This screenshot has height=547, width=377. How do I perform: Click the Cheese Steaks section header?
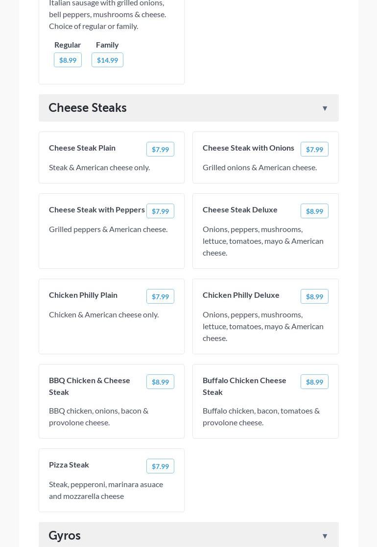tap(88, 108)
